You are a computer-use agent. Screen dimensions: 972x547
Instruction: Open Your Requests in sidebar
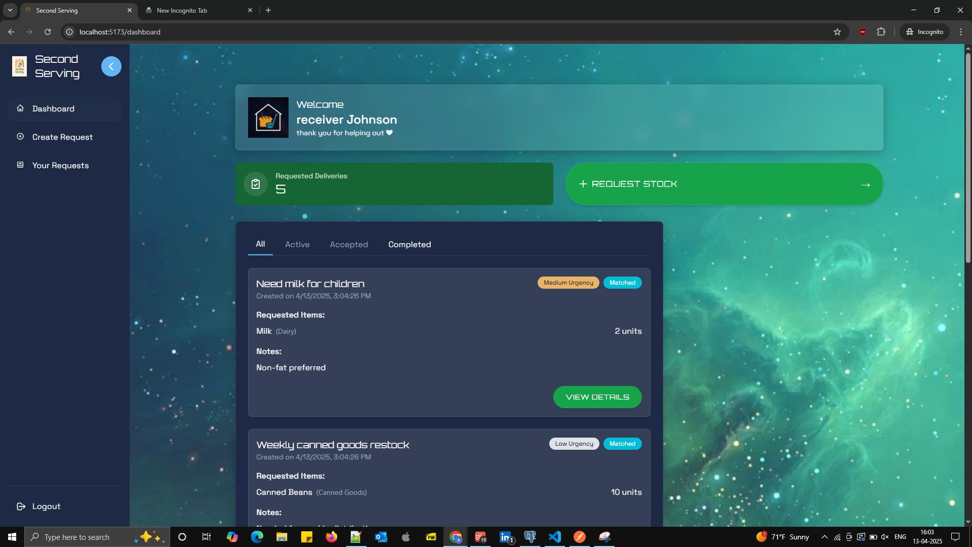click(x=60, y=165)
